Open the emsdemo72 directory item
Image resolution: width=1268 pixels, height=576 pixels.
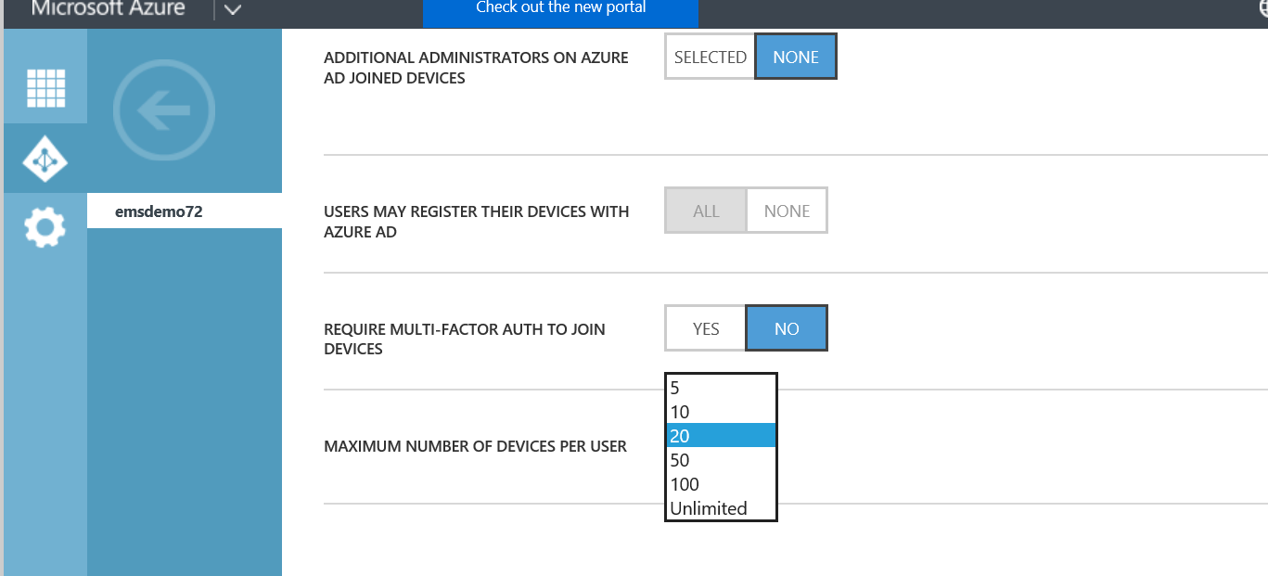pos(159,211)
